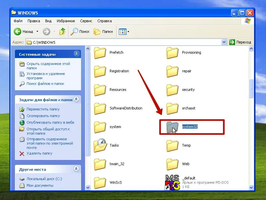The height and width of the screenshot is (200, 266).
Task: Select the srchasst folder icon
Action: point(172,108)
